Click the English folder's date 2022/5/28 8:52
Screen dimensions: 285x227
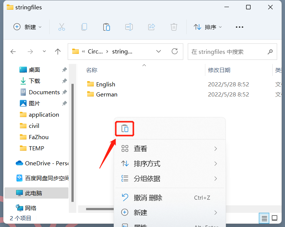tap(229, 84)
